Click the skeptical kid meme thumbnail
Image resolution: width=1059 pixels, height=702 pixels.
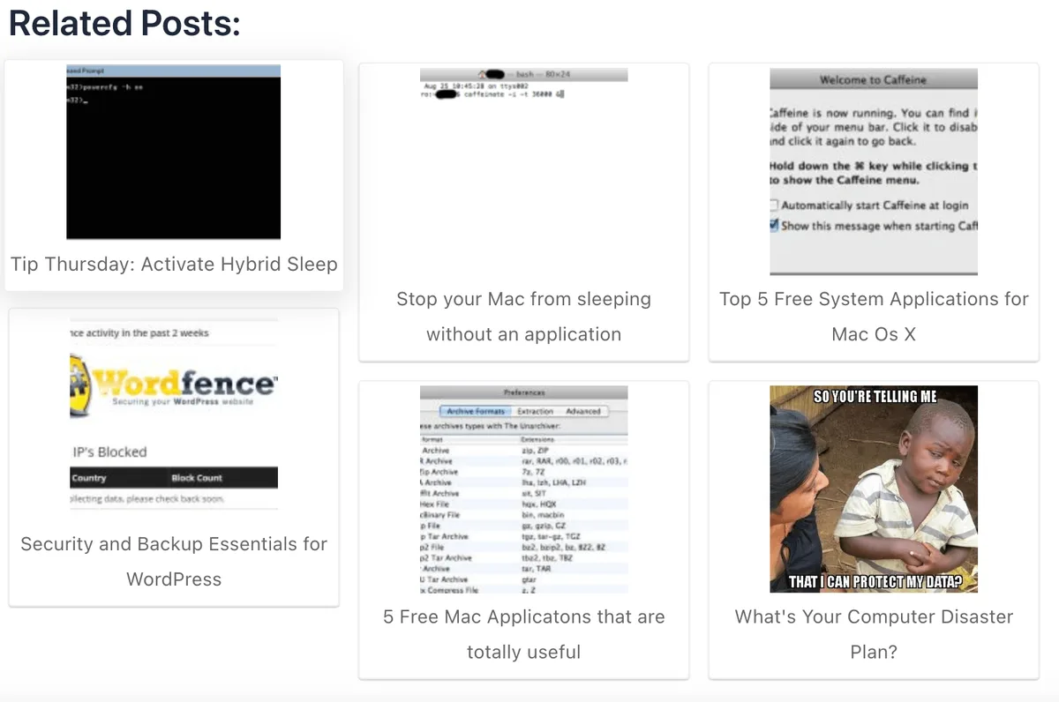click(874, 489)
